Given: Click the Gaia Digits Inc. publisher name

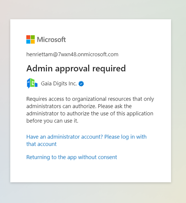Looking at the screenshot, I should point(59,83).
